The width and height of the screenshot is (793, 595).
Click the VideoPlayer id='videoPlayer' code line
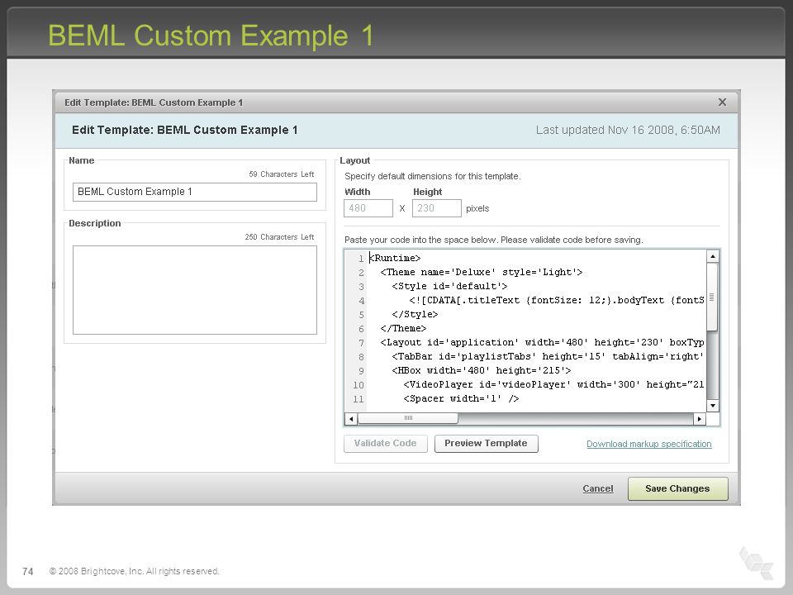[x=553, y=384]
